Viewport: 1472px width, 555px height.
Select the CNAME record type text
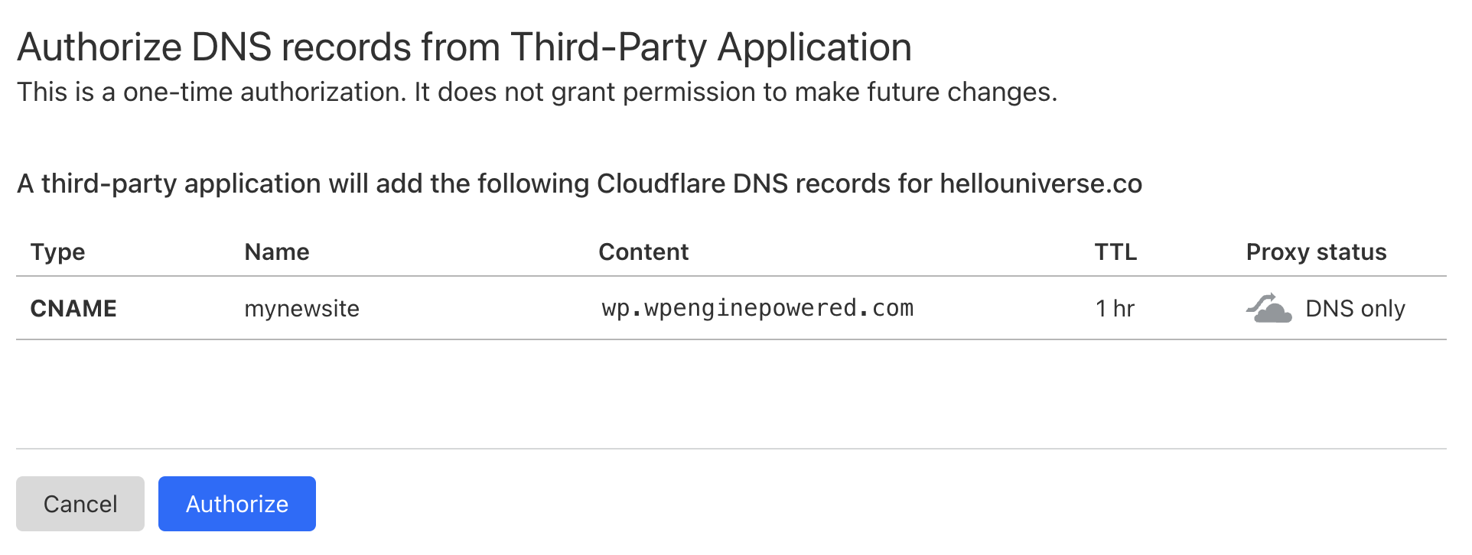73,308
